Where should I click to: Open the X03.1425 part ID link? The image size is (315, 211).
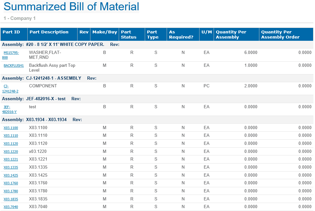11,175
